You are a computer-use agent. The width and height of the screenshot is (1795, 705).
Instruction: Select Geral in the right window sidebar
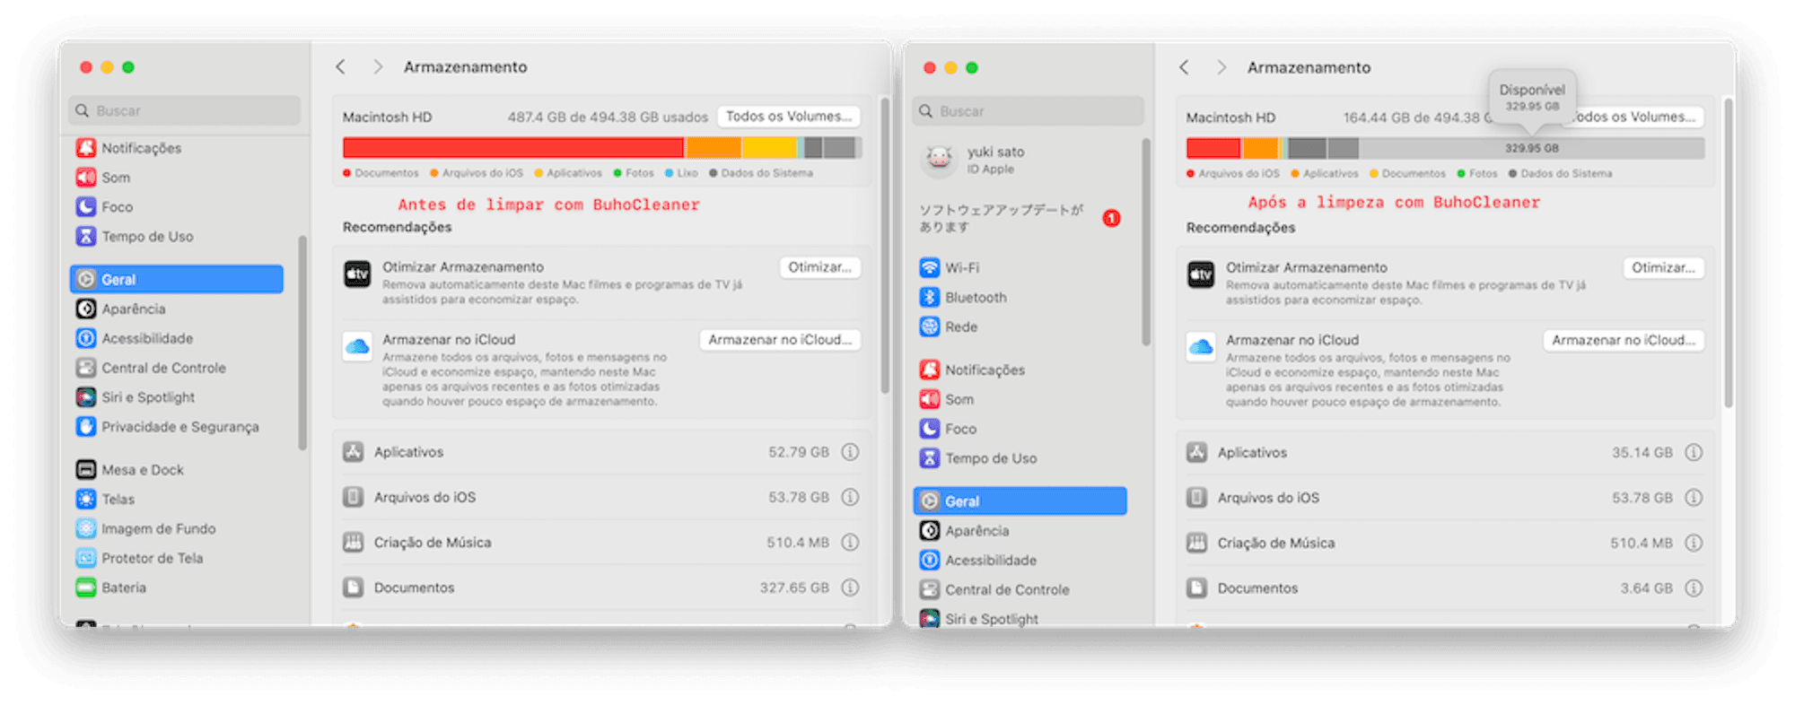(1020, 500)
